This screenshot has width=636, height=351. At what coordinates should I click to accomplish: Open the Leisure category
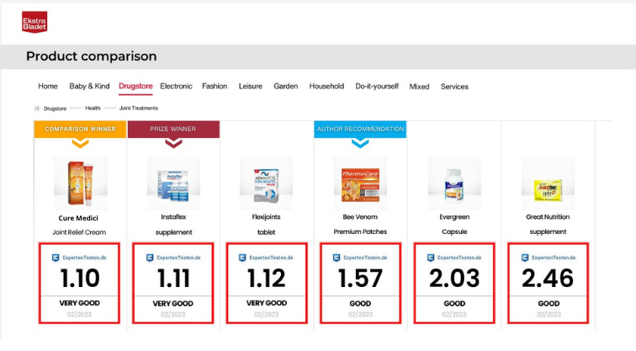click(250, 86)
